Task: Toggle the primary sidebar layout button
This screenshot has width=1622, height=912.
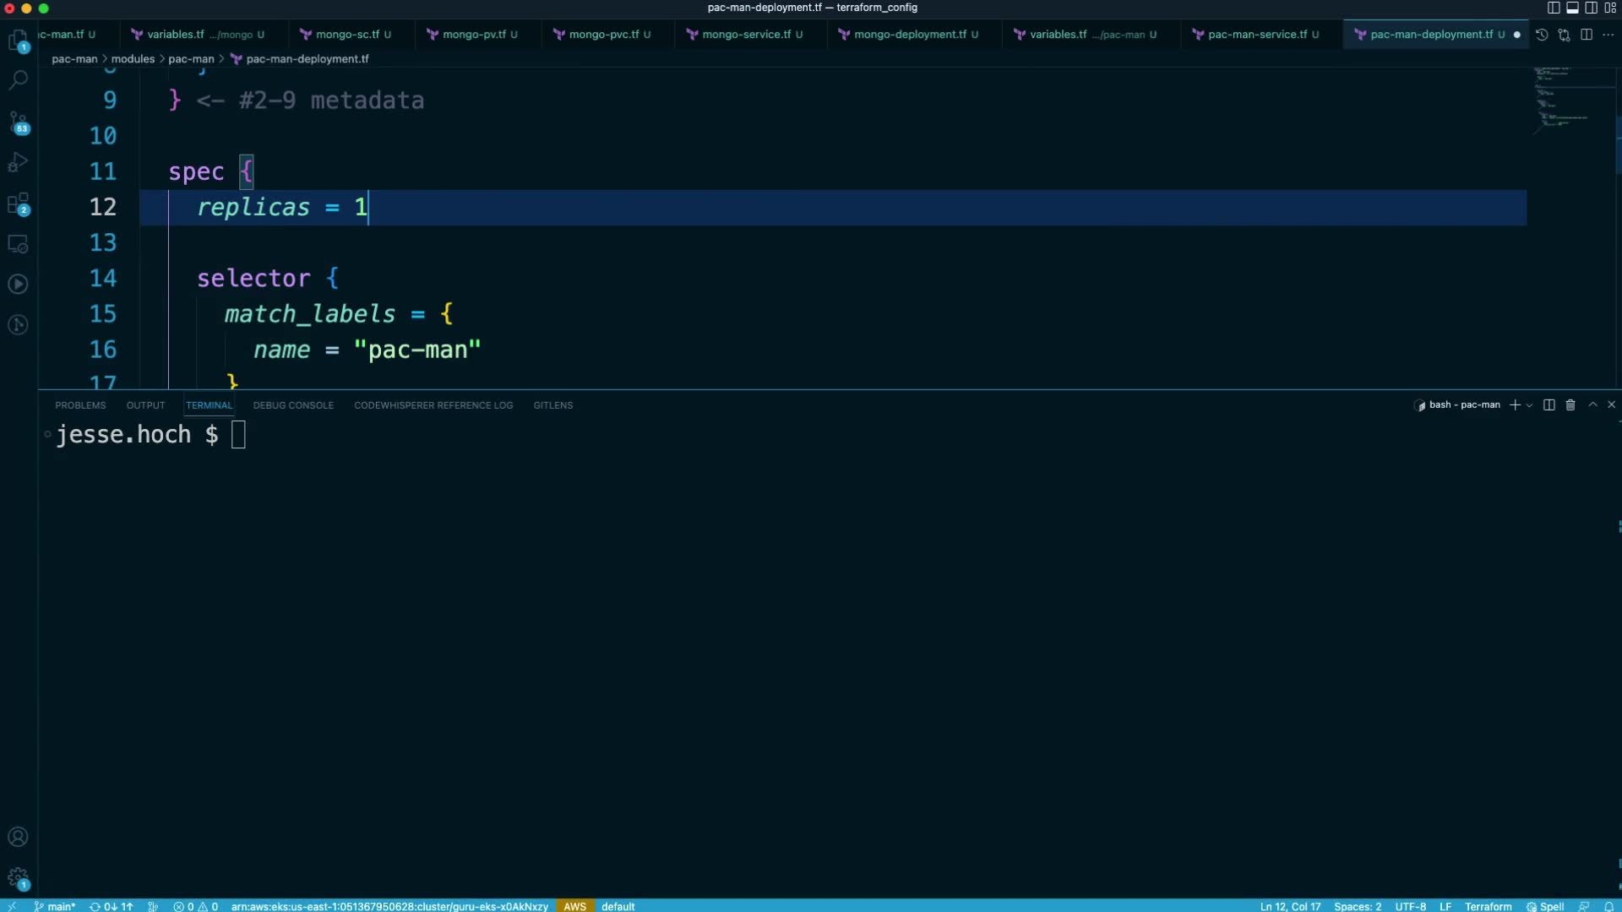Action: pos(1554,8)
